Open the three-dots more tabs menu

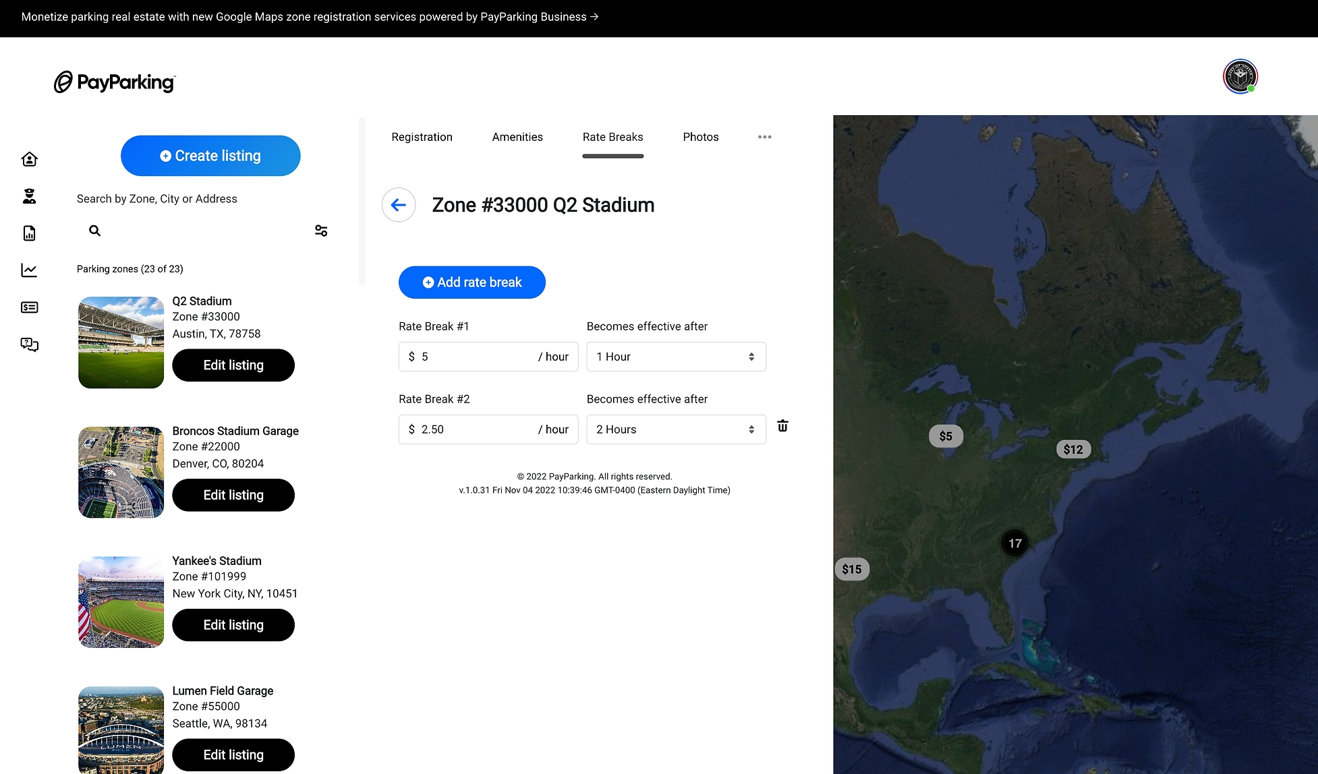pyautogui.click(x=764, y=137)
